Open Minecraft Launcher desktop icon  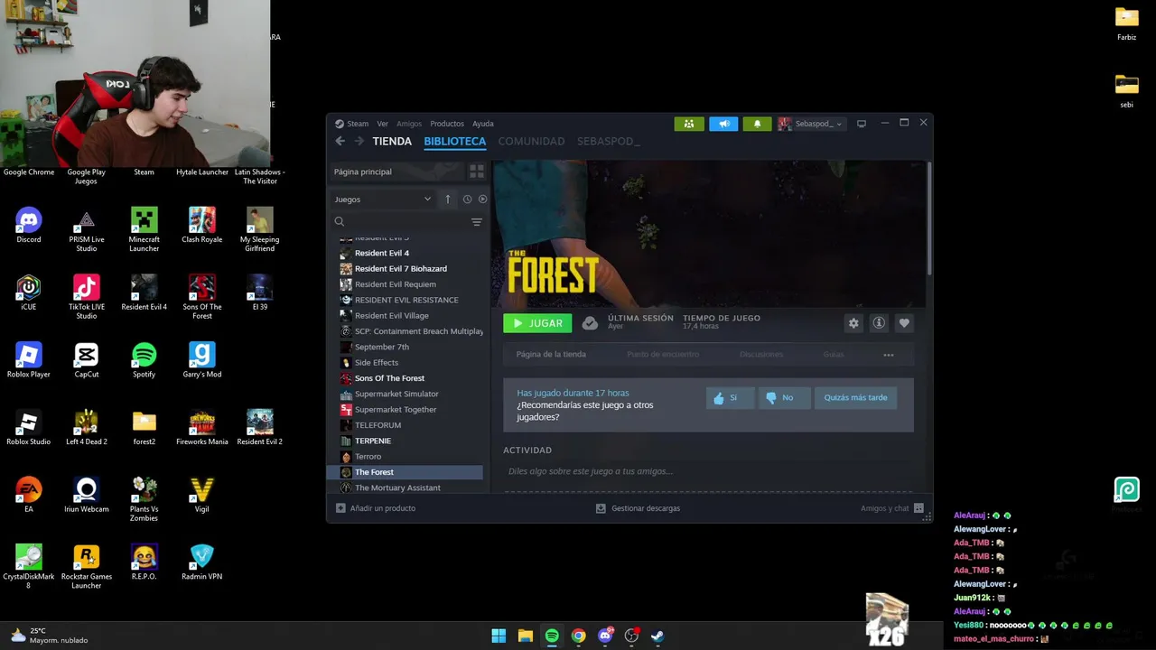[x=144, y=229]
